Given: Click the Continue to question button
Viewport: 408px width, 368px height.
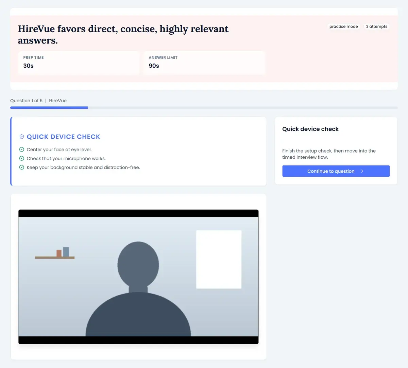Looking at the screenshot, I should click(x=336, y=171).
